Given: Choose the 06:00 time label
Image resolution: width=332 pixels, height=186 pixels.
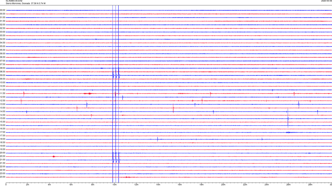Looking at the screenshot, I should (2, 54).
